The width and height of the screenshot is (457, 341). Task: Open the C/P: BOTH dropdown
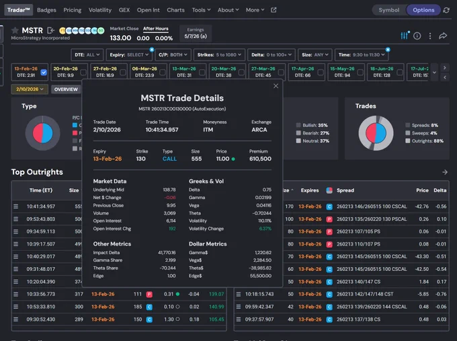173,55
